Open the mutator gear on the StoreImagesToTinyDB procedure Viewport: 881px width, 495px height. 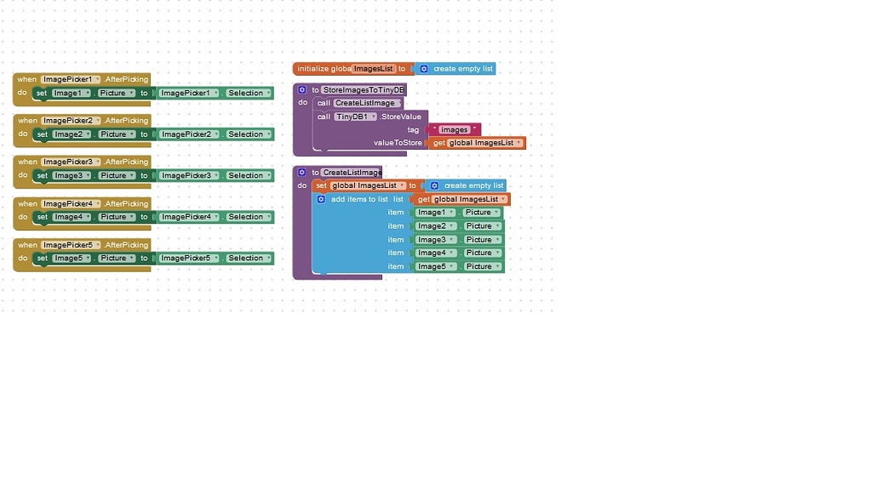(301, 89)
